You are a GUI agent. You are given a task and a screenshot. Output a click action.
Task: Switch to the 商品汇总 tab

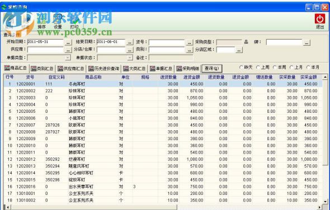click(x=16, y=68)
